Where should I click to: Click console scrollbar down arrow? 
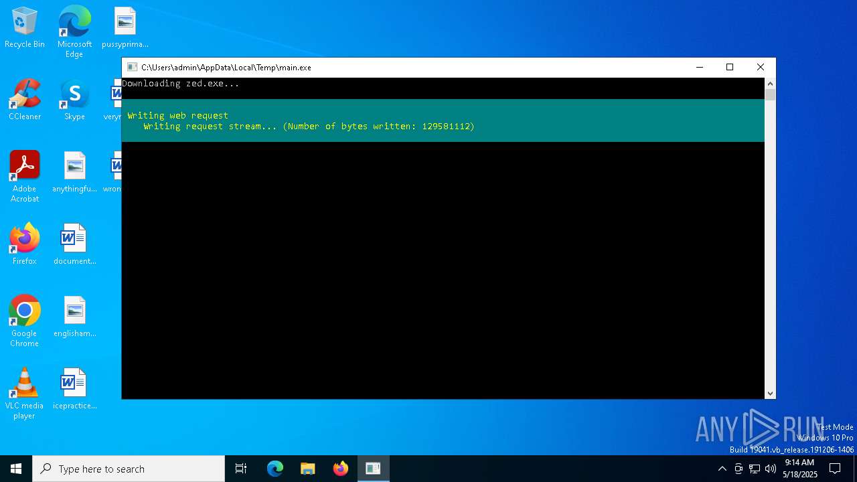click(770, 394)
